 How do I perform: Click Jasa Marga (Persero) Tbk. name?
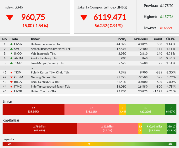click(x=48, y=63)
